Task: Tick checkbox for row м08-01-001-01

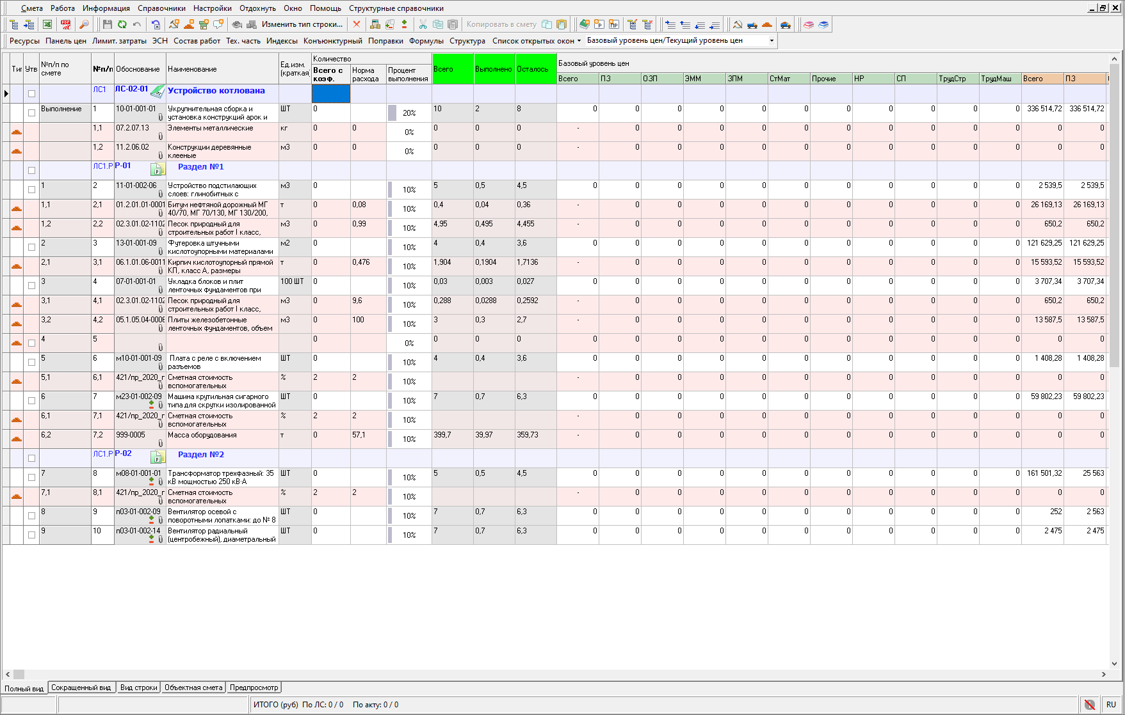Action: click(31, 477)
